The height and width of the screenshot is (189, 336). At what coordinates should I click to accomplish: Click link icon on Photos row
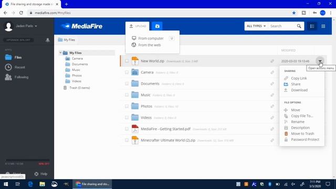click(272, 106)
